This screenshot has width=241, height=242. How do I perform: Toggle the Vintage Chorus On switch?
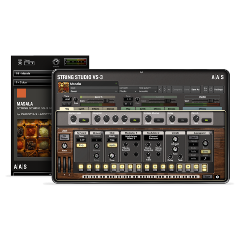[x=159, y=121]
